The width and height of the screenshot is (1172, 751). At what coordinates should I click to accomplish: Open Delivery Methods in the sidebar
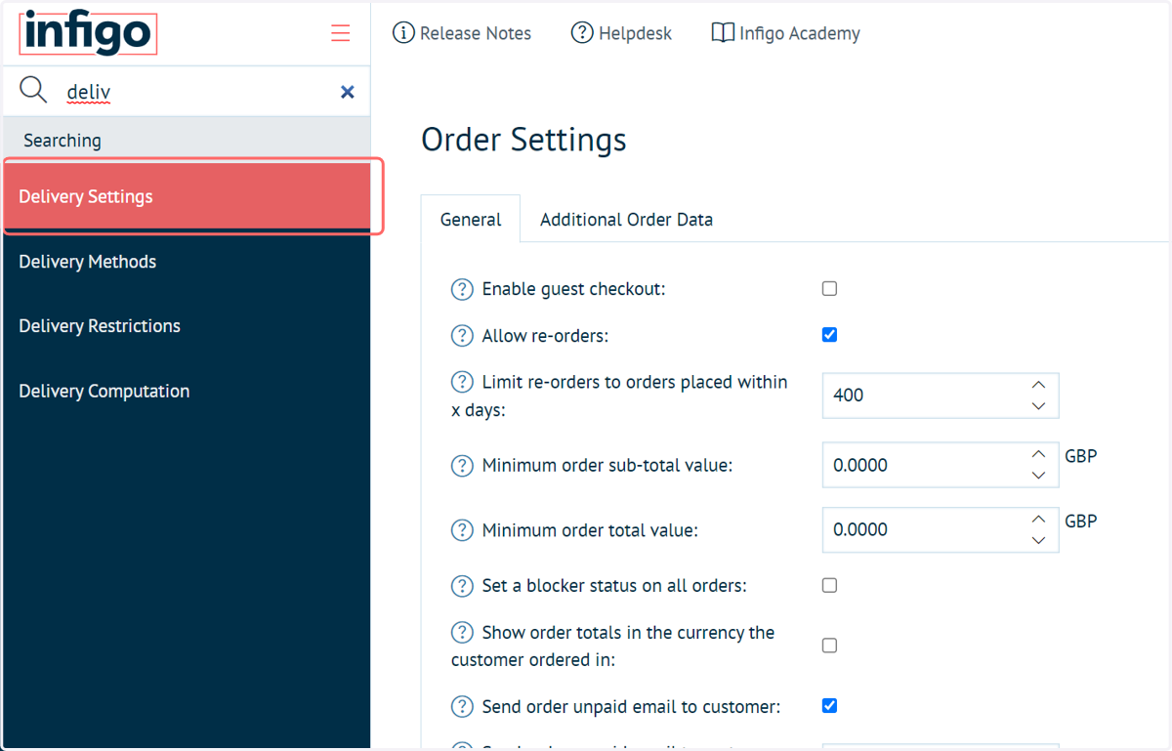(187, 262)
